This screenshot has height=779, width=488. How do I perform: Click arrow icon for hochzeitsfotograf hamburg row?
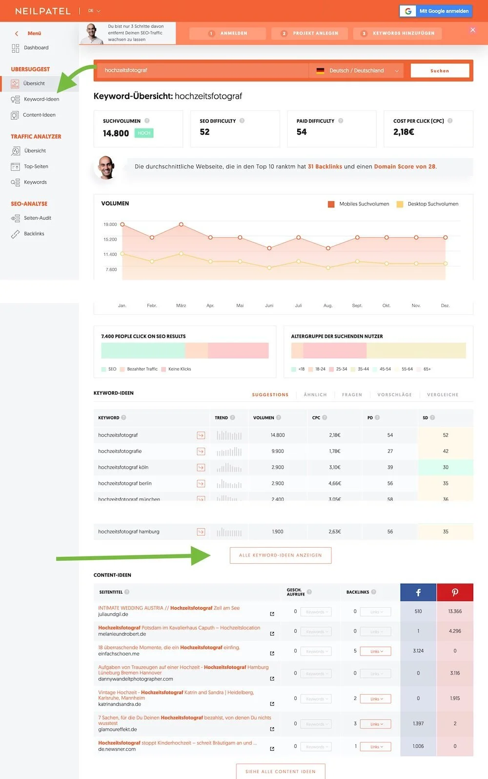pos(201,532)
